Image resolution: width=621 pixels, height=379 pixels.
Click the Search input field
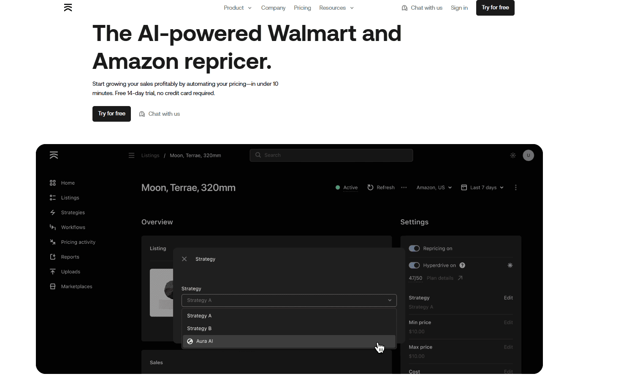pos(331,155)
